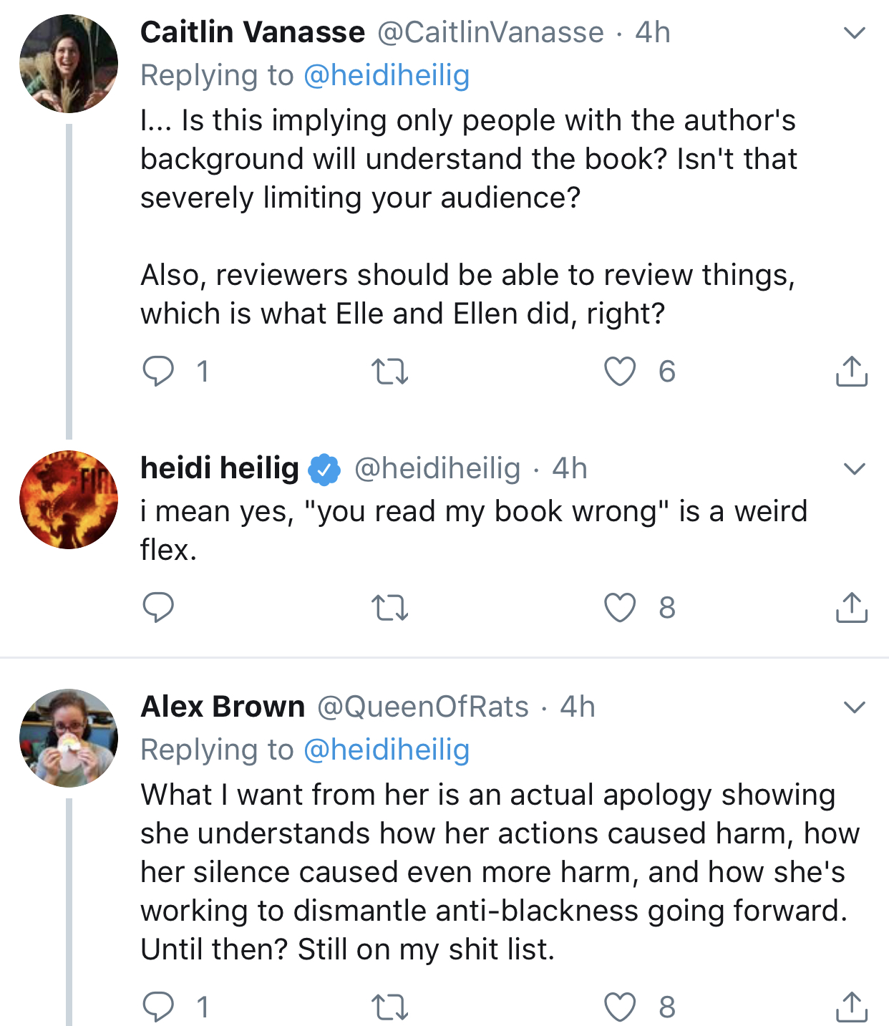Open @heidiheilig link in Alex Brown's reply

tap(387, 750)
